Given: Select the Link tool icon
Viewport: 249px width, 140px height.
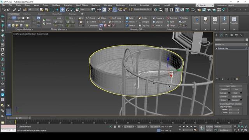Looking at the screenshot, I should pyautogui.click(x=15, y=10).
